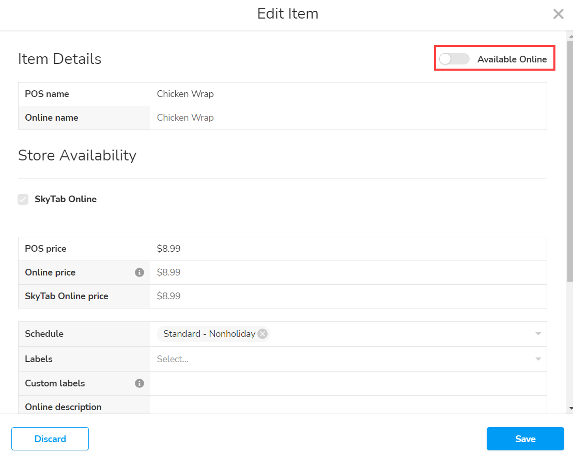573x455 pixels.
Task: Click the Discard button
Action: tap(50, 439)
